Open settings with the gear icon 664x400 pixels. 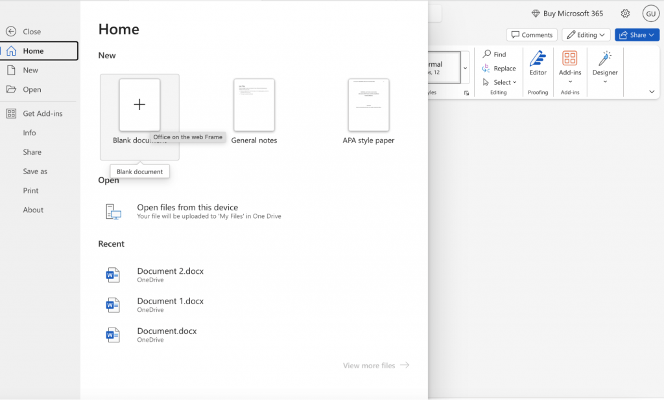click(625, 14)
